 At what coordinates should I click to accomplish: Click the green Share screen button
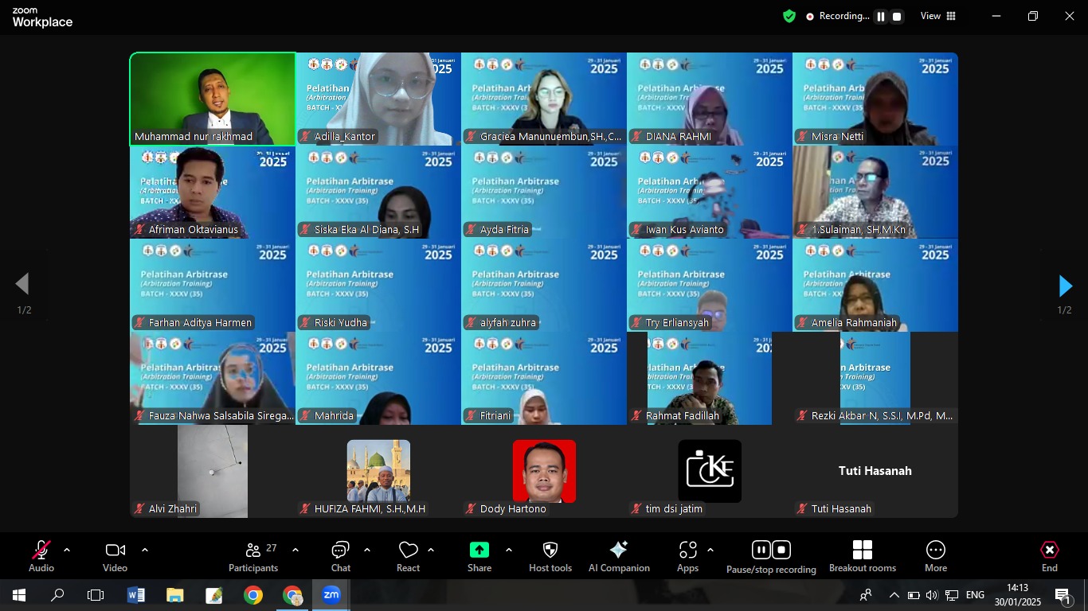point(479,555)
